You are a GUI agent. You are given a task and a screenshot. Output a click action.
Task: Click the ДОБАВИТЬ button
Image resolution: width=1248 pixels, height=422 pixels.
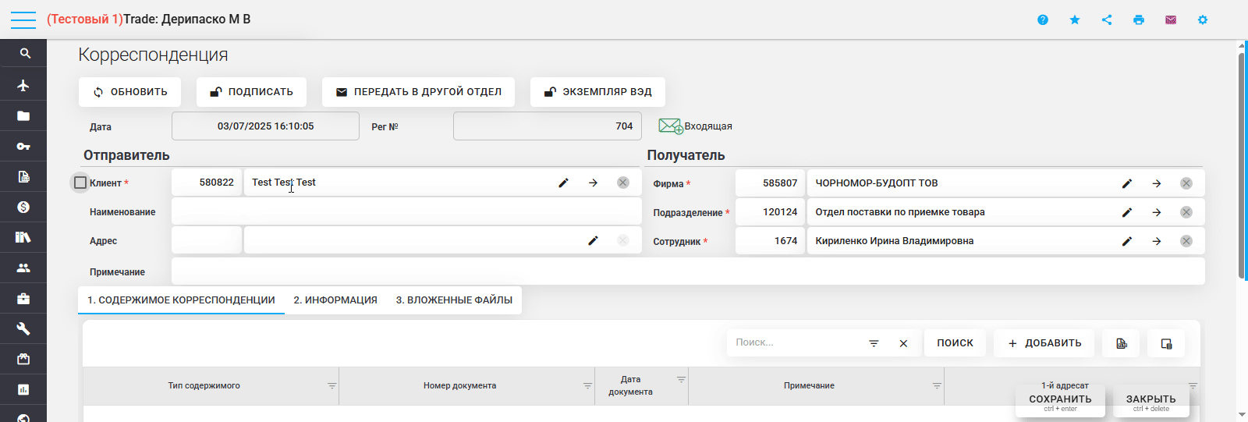pyautogui.click(x=1044, y=343)
